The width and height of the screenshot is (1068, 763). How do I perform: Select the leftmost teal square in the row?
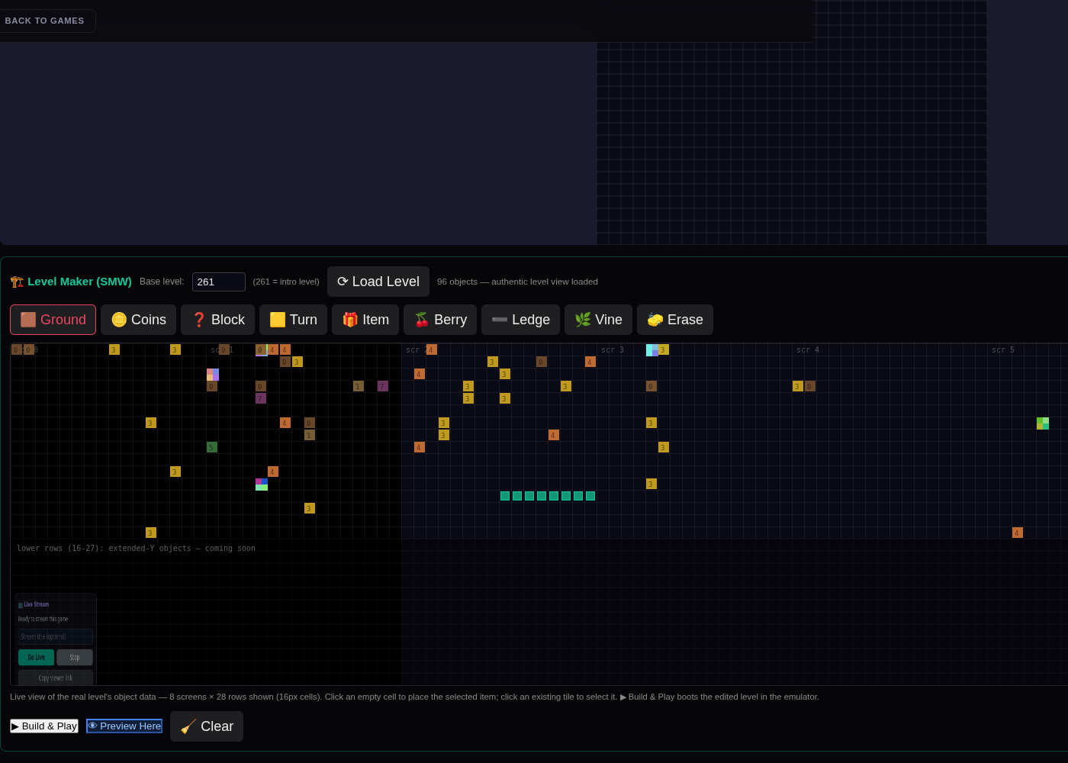pyautogui.click(x=505, y=496)
